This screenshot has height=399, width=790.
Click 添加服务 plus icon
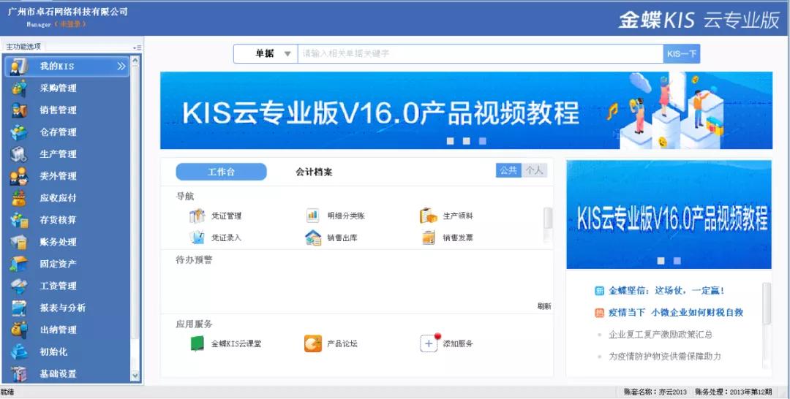429,343
